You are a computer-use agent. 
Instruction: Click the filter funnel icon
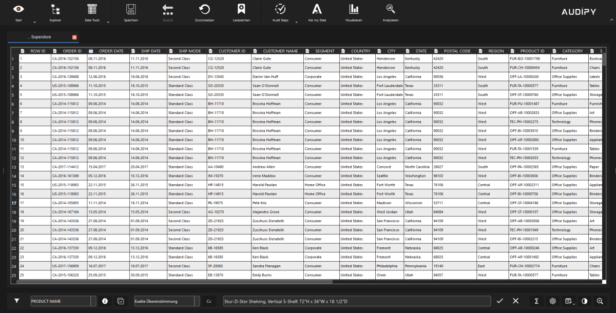16,301
